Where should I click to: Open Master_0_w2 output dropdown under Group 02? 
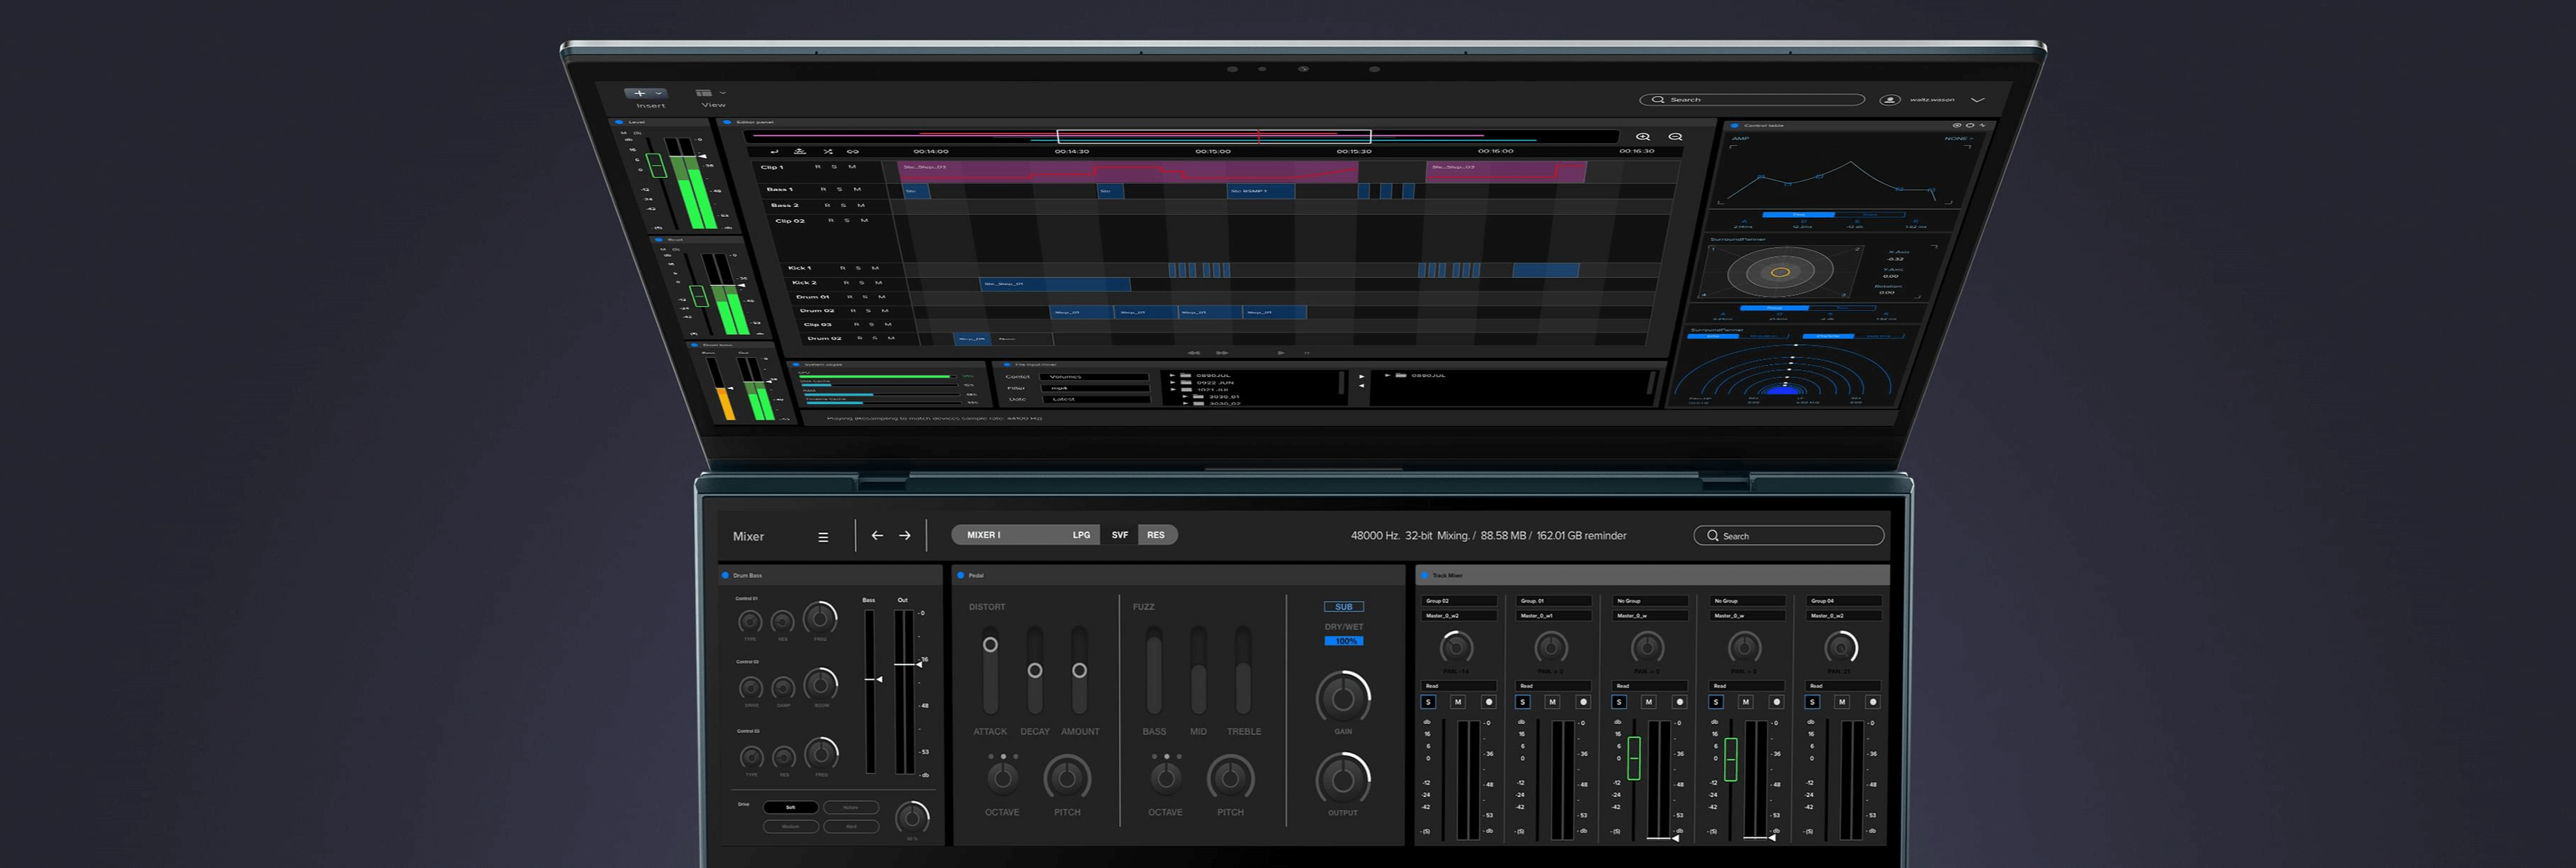(1459, 616)
